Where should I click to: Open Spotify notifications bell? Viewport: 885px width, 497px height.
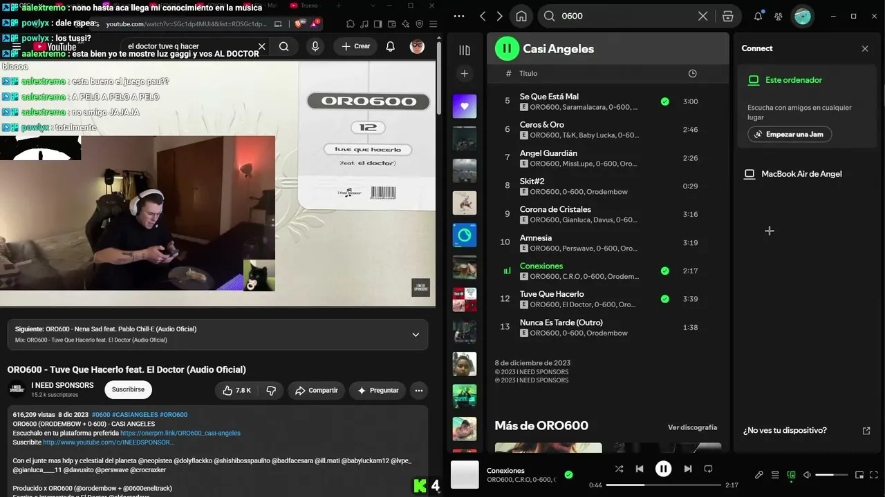[758, 16]
